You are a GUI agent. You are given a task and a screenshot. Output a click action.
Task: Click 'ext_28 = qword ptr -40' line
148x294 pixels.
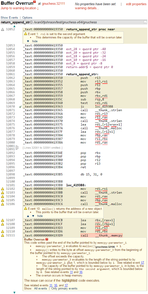(x=86, y=49)
